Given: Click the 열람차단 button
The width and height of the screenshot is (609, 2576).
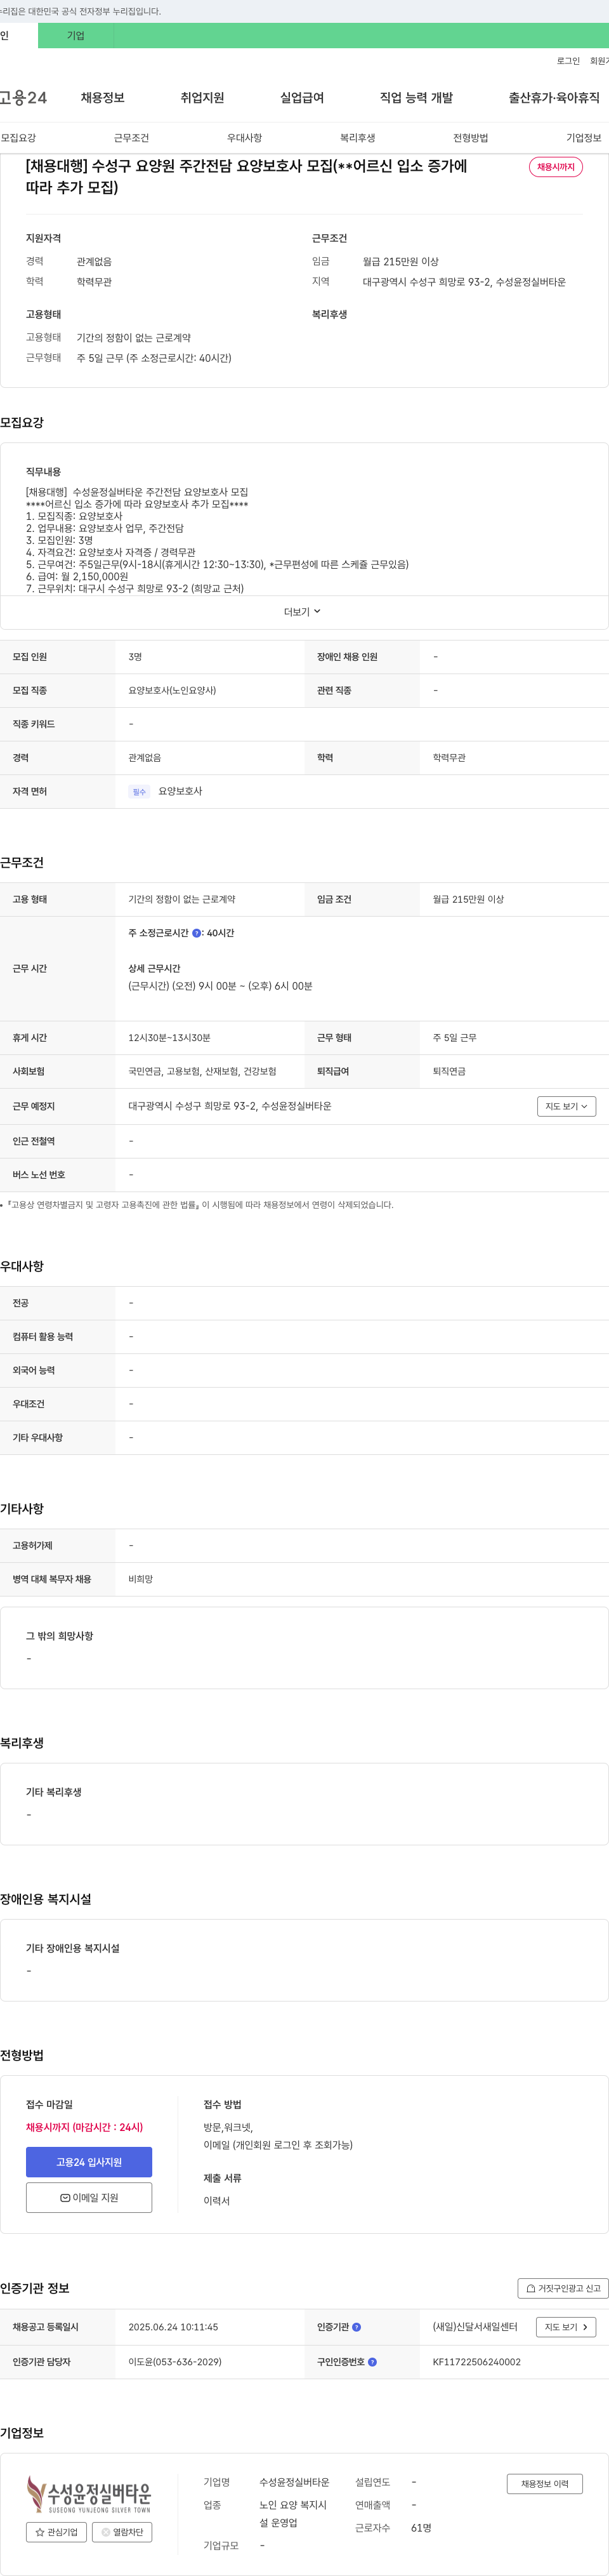Looking at the screenshot, I should [x=122, y=2532].
